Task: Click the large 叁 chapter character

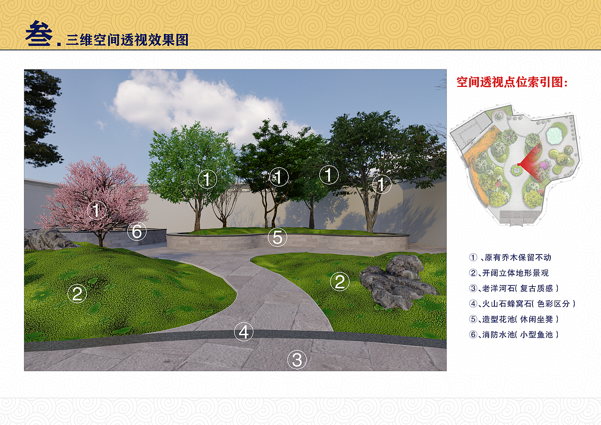Action: [x=39, y=33]
